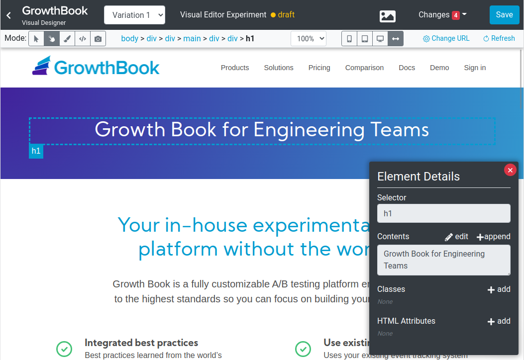Select the cursor pointer mode
Viewport: 524px width, 360px height.
36,39
